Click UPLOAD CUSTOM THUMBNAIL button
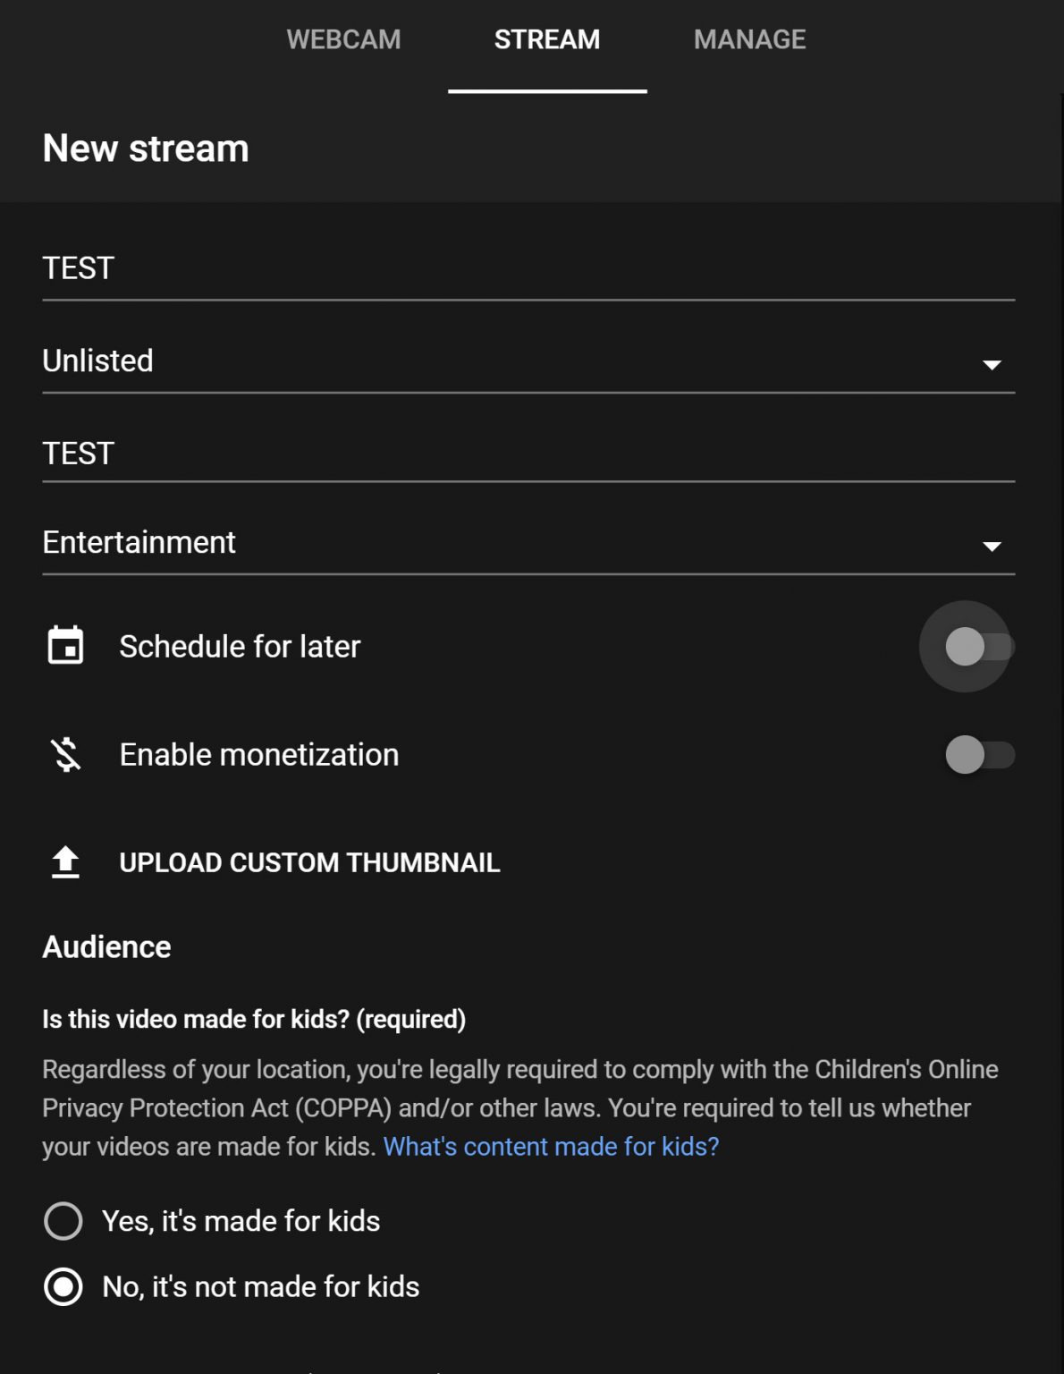Screen dimensions: 1064x1374 309,862
